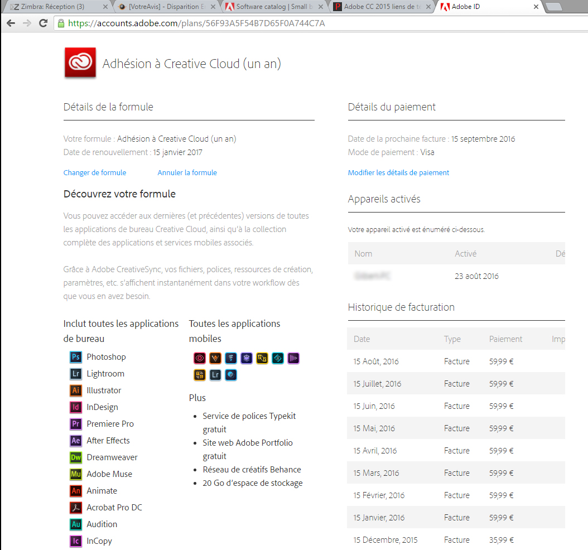Open "Modifier les détails de paiement" link

[398, 173]
